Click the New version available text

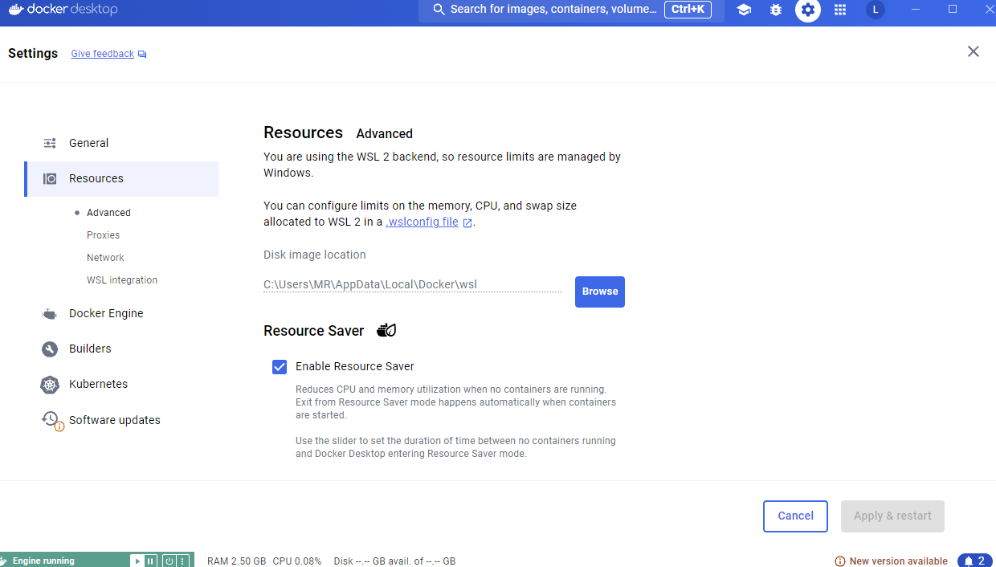point(899,561)
